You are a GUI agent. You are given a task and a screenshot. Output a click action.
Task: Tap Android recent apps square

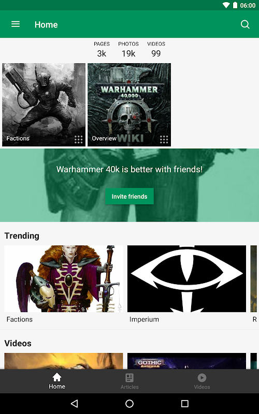pos(184,404)
